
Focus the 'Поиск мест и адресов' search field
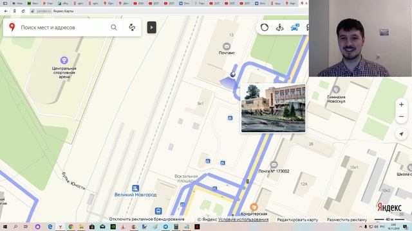click(x=63, y=27)
